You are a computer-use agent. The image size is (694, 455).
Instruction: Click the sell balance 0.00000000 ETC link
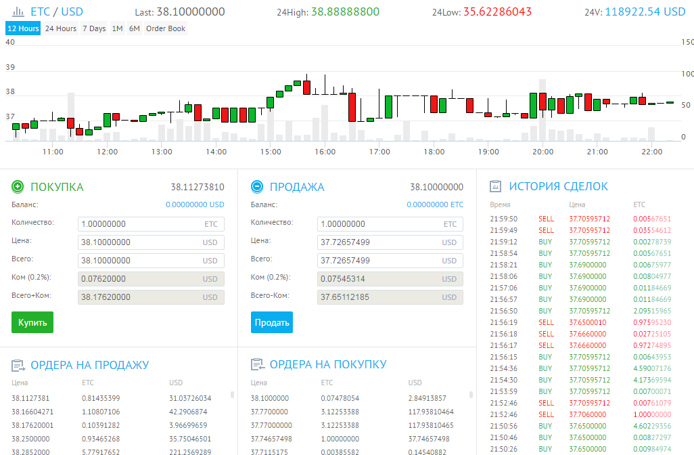click(x=435, y=204)
